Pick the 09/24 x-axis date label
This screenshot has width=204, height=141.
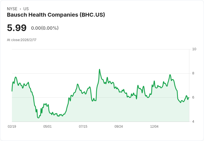[x=119, y=127]
